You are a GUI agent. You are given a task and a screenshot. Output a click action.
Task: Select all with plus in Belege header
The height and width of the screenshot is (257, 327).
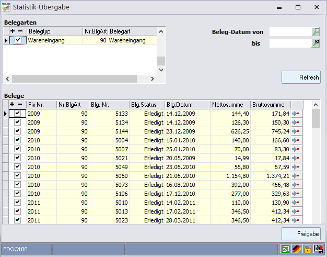[x=12, y=104]
